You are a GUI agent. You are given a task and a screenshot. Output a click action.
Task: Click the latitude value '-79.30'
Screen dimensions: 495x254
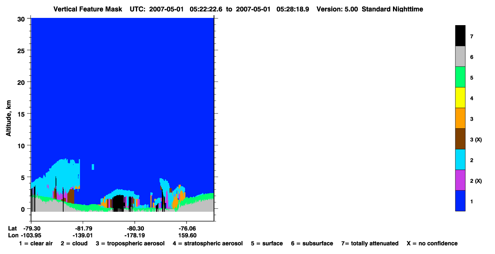(x=31, y=228)
